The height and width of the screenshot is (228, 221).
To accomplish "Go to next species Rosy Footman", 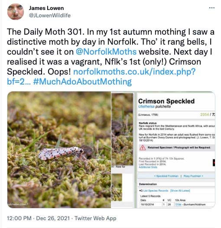I will coord(193,176).
